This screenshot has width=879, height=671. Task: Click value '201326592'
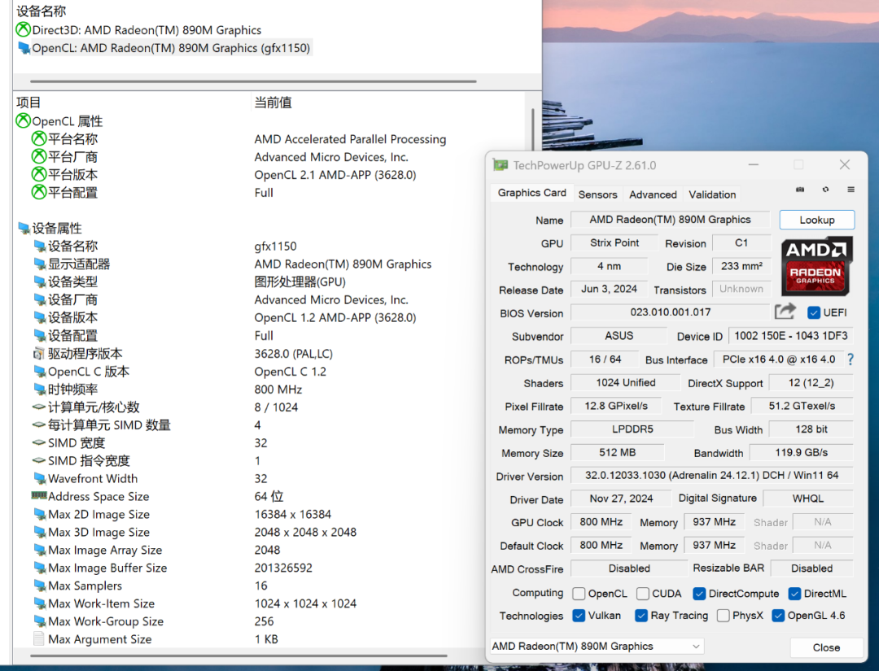click(x=283, y=568)
